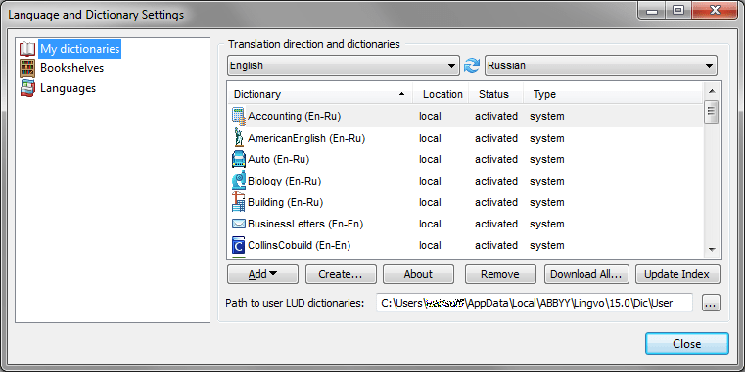
Task: Open the English source language dropdown
Action: (344, 65)
